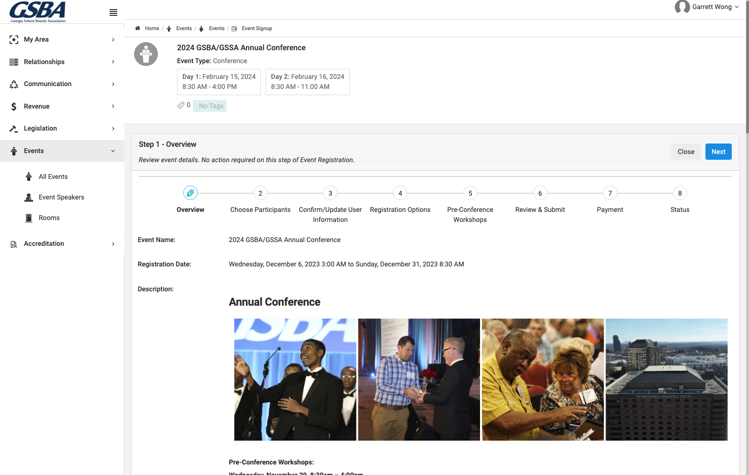
Task: Select the My Area menu label
Action: click(36, 39)
